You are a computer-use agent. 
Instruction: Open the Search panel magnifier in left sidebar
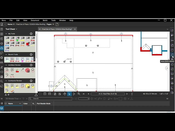2,81
